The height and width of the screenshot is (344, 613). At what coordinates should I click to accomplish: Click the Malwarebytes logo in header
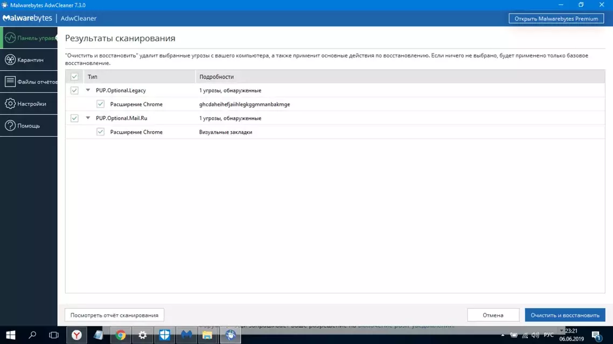(27, 18)
